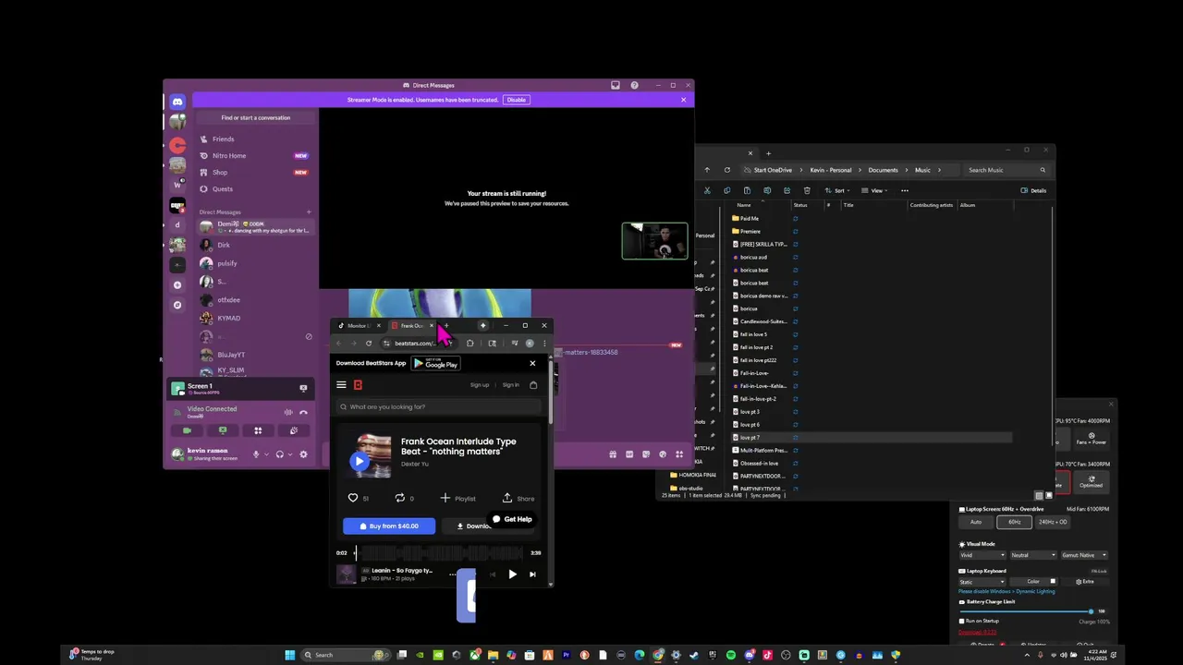Open Gamut Native dropdown
Screen dimensions: 1183x665
click(1083, 555)
